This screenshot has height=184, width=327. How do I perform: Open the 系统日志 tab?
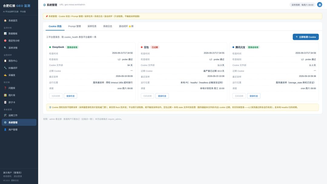tap(107, 26)
